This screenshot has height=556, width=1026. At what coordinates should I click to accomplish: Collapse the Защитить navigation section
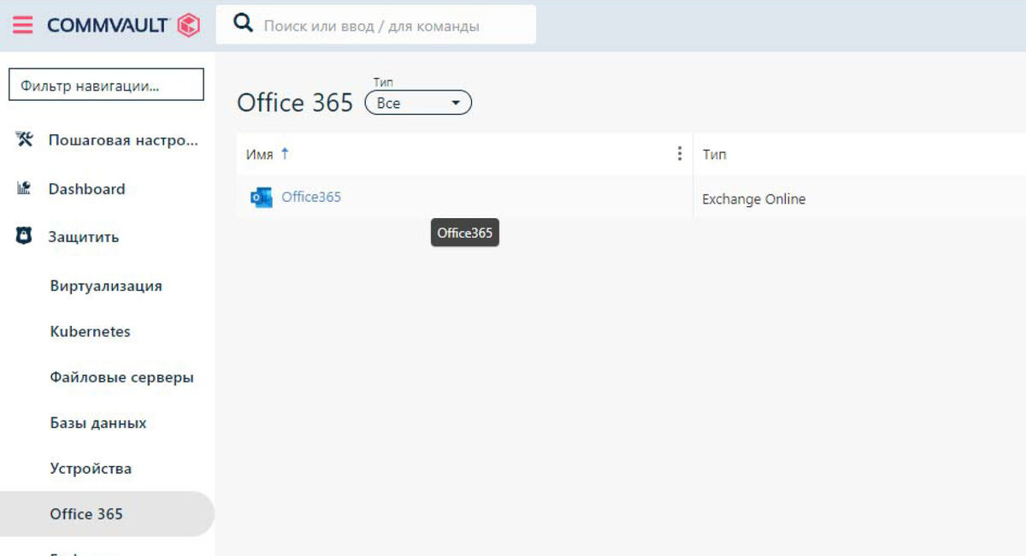[x=83, y=237]
